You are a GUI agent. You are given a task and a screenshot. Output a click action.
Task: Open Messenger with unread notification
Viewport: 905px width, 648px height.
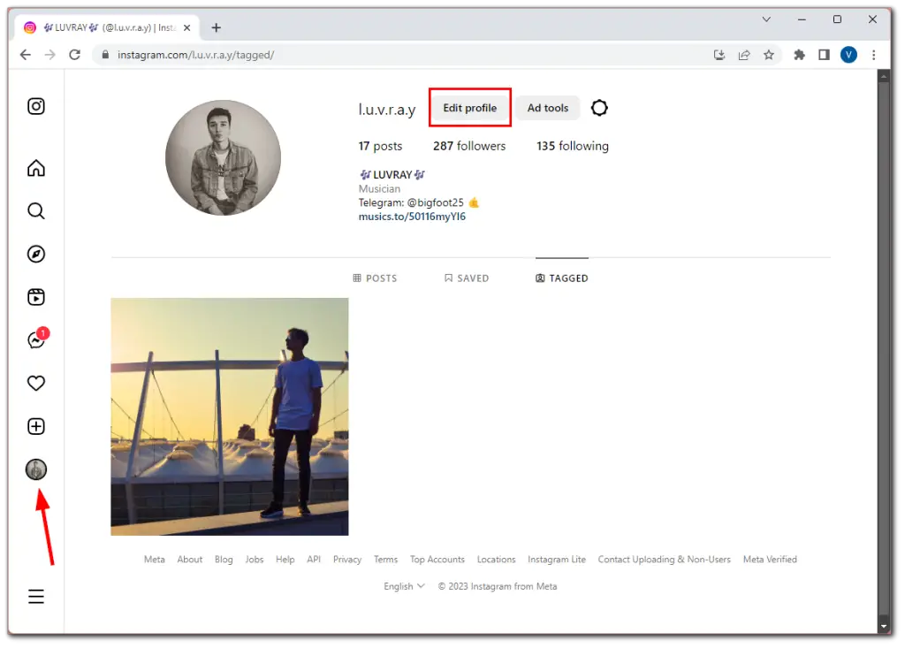35,339
